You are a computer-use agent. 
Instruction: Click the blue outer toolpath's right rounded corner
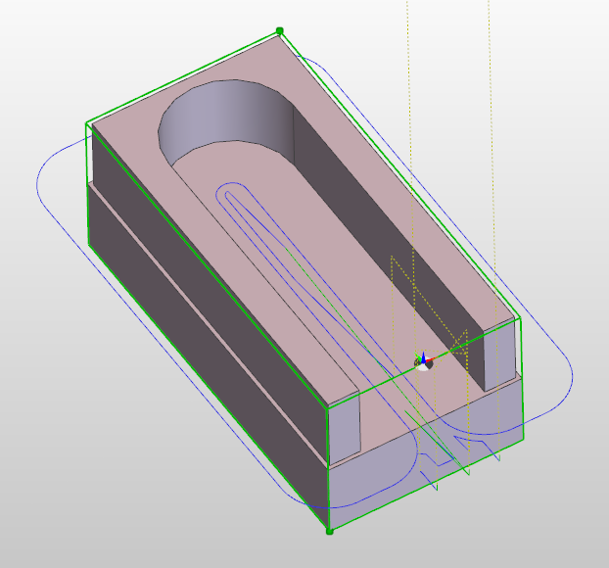tap(566, 384)
